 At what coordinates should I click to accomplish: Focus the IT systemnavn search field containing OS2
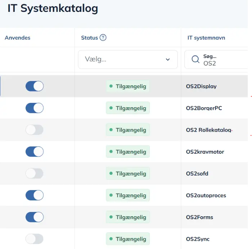click(x=216, y=59)
